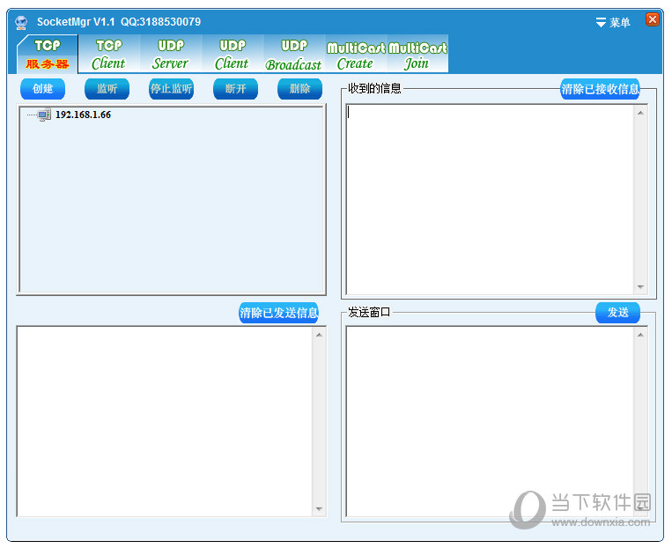The image size is (672, 548).
Task: Close the SocketMgr window
Action: tap(653, 19)
